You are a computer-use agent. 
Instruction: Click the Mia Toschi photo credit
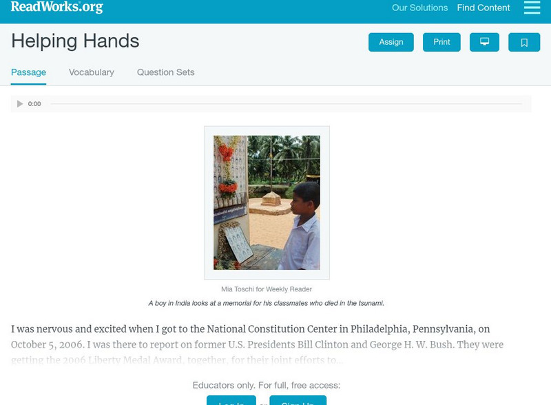tap(267, 289)
